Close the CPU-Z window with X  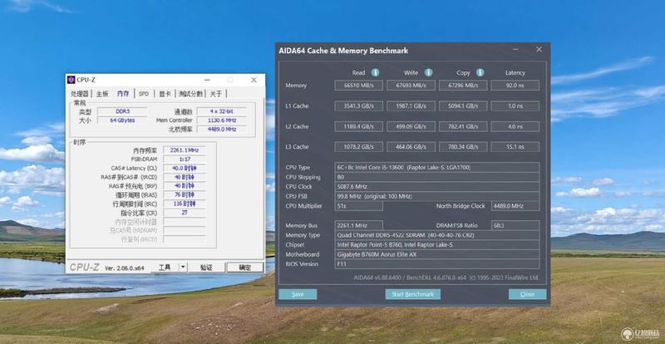pyautogui.click(x=254, y=80)
